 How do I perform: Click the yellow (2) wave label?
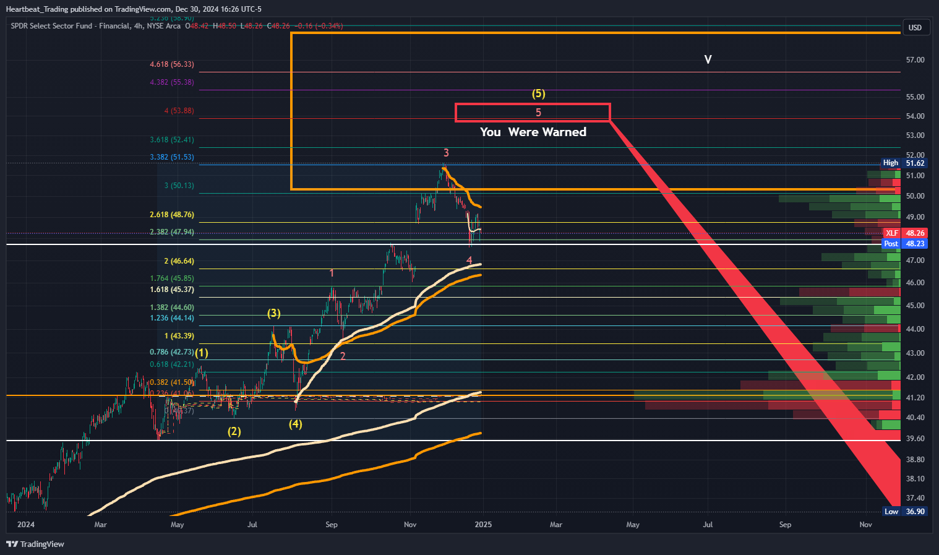pos(234,431)
